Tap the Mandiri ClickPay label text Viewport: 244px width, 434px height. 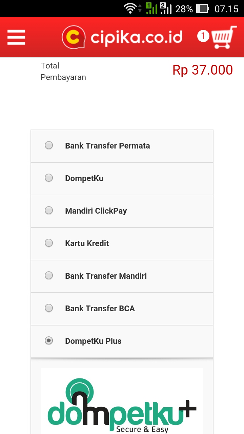pyautogui.click(x=96, y=211)
